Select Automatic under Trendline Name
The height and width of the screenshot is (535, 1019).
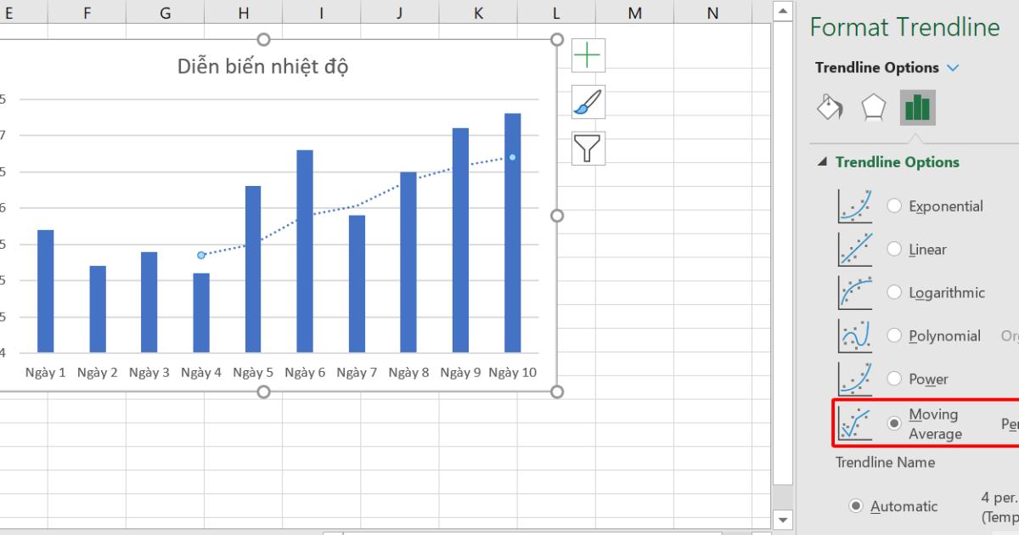pyautogui.click(x=856, y=505)
